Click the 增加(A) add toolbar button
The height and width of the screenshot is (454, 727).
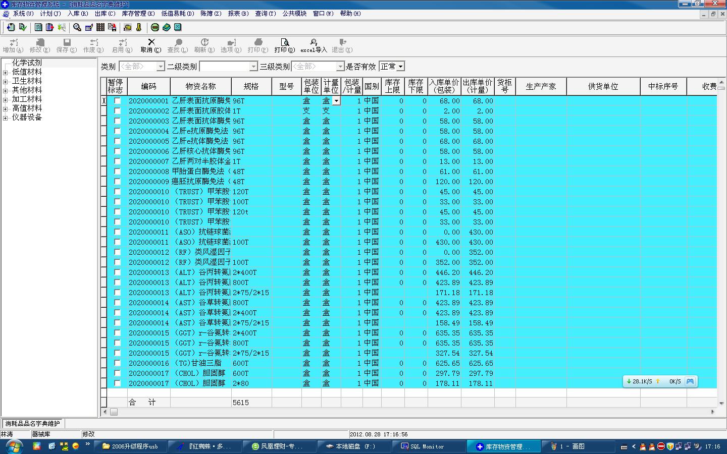click(13, 46)
